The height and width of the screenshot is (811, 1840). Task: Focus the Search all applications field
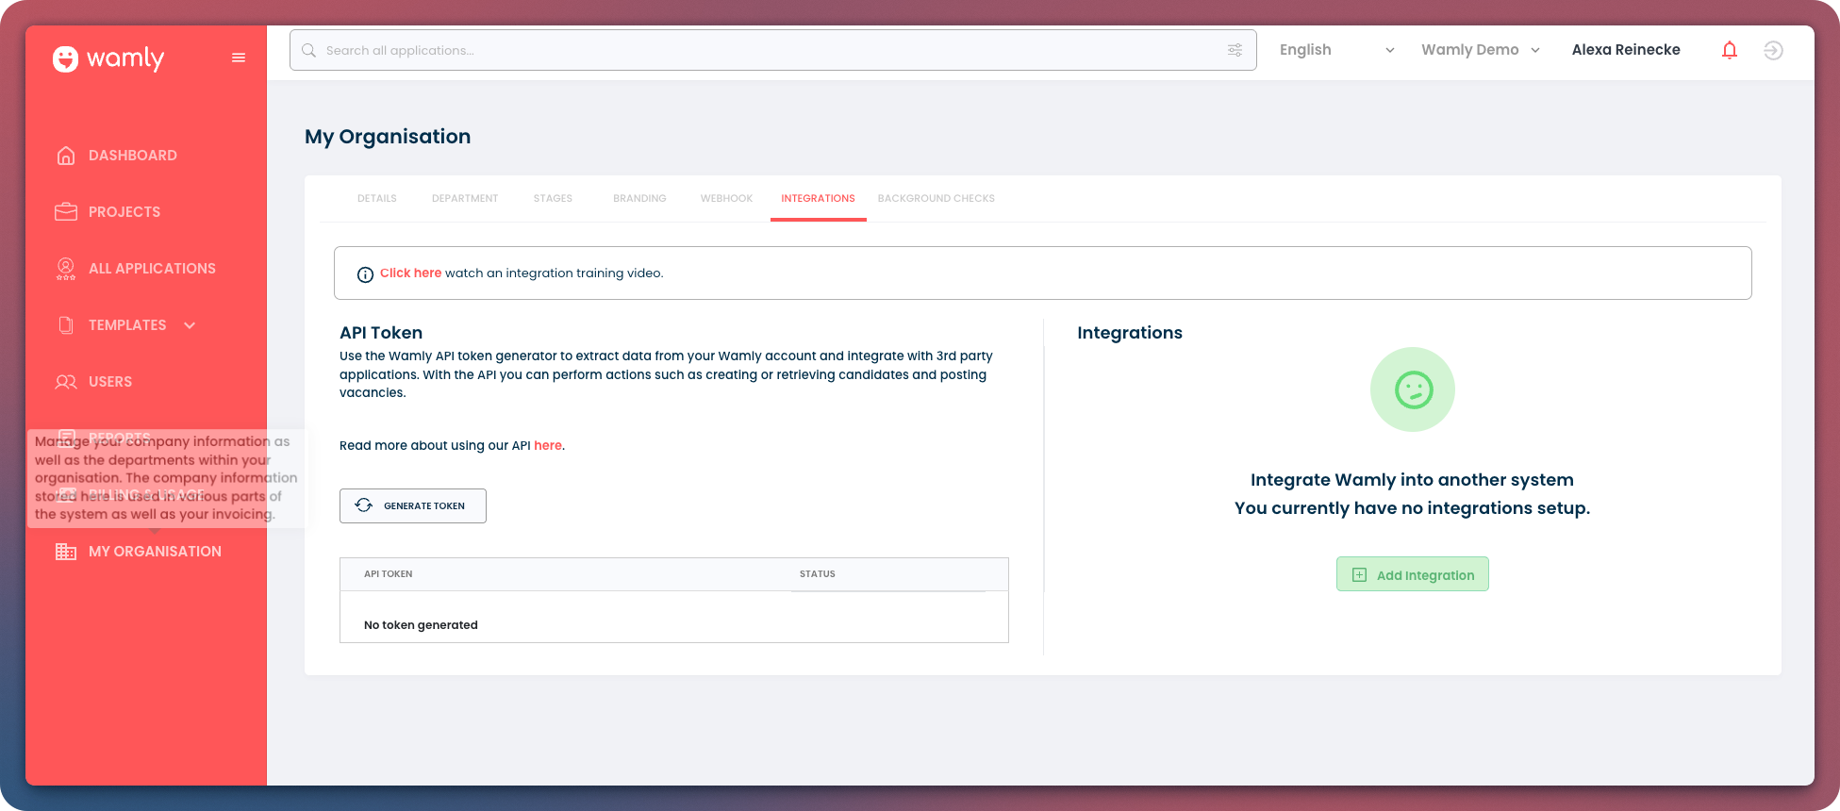tap(754, 50)
